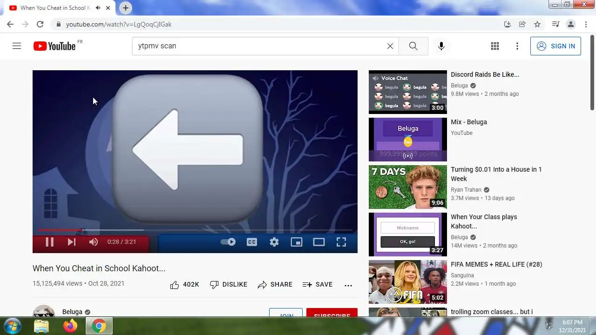
Task: Click the DISLIKE button
Action: (x=229, y=284)
